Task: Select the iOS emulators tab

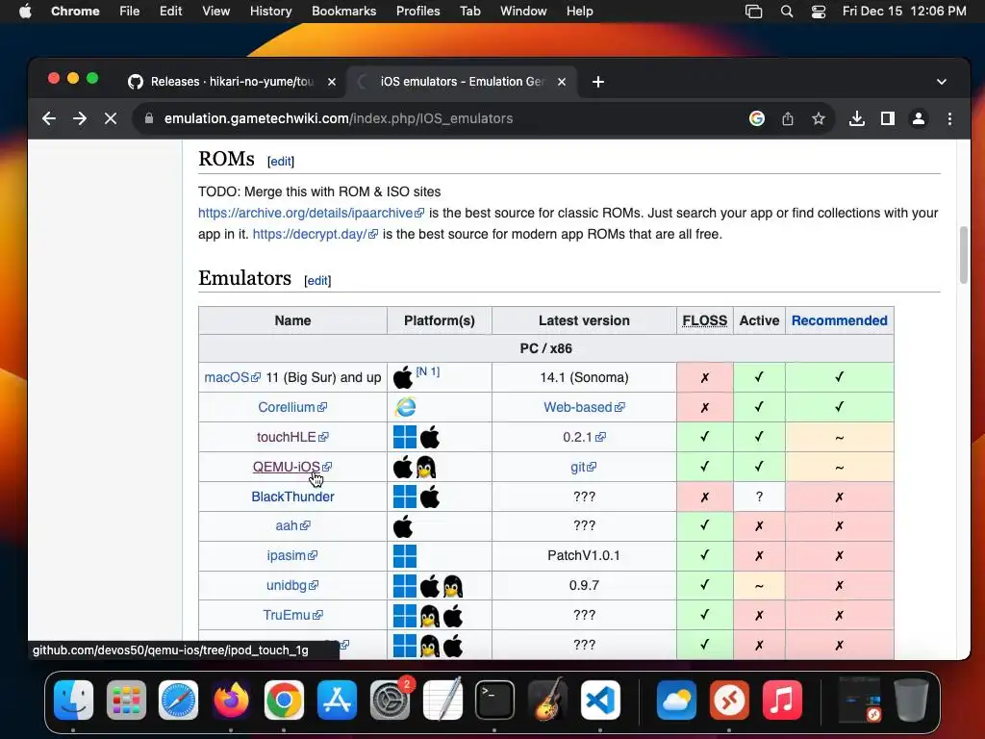Action: pyautogui.click(x=461, y=82)
